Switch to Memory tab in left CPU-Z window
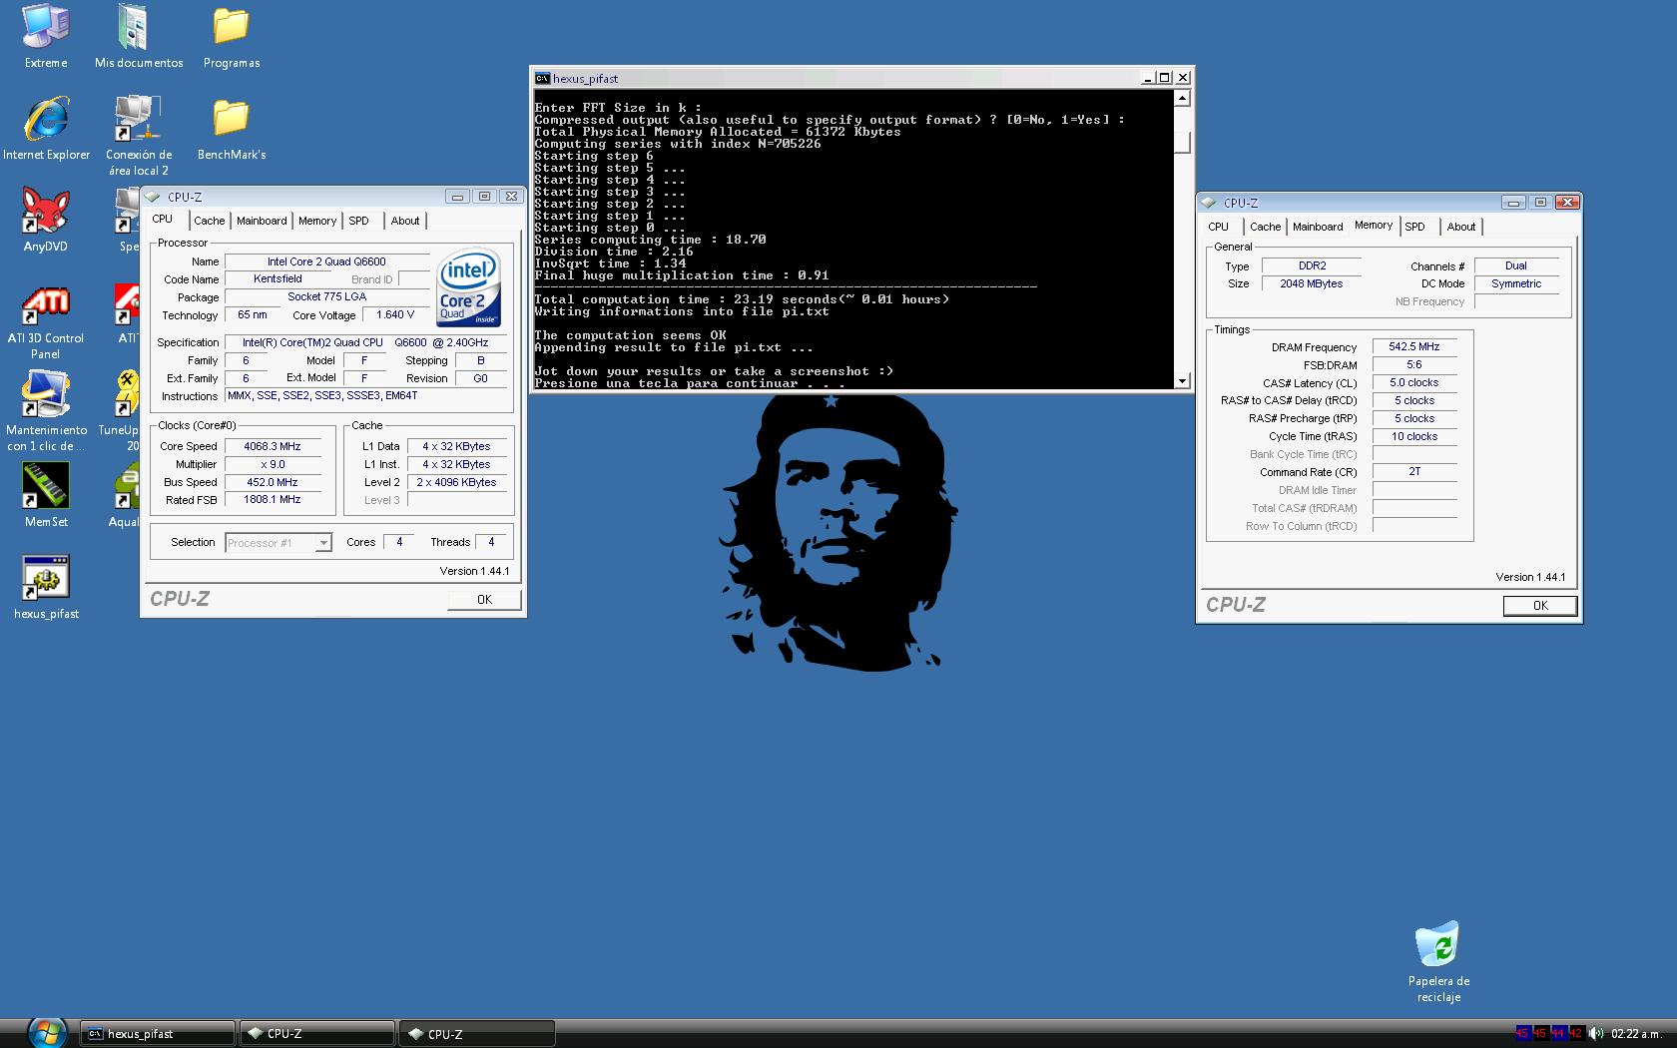Image resolution: width=1677 pixels, height=1048 pixels. pos(317,221)
